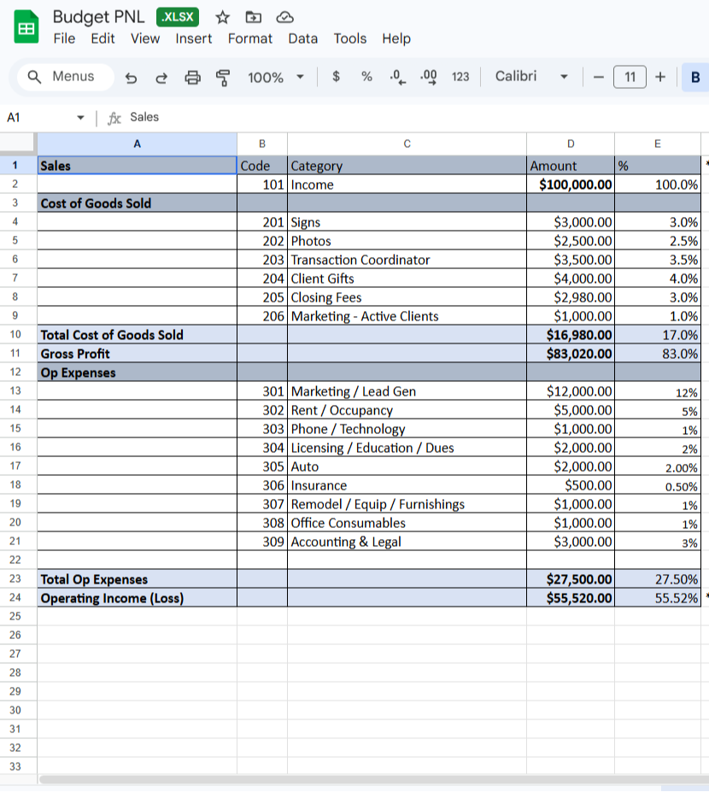709x792 pixels.
Task: Check the cloud document status icon
Action: 284,18
